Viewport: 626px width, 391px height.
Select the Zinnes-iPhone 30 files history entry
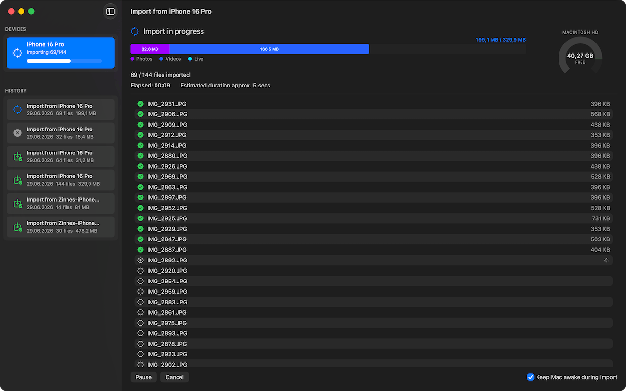61,227
